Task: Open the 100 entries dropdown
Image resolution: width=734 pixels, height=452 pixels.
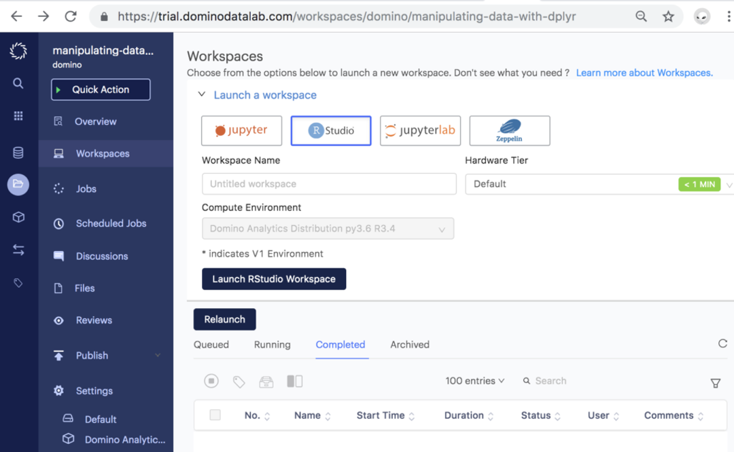Action: pos(475,381)
